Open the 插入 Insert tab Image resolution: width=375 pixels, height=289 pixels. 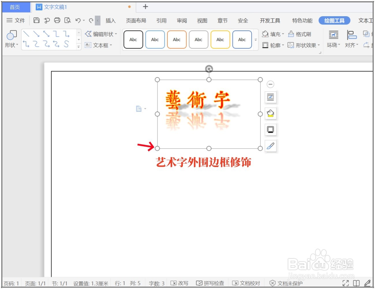tap(110, 21)
